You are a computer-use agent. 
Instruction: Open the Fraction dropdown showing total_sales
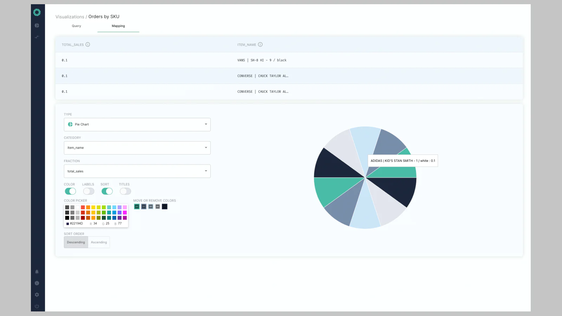pyautogui.click(x=137, y=171)
